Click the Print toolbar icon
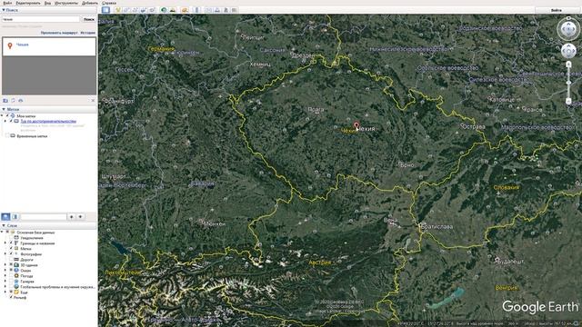The image size is (582, 327). pos(217,10)
